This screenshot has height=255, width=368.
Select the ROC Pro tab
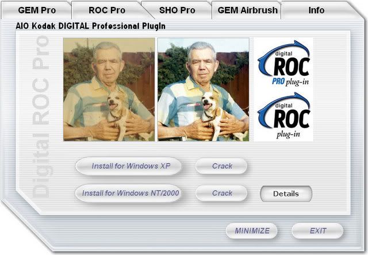(107, 10)
